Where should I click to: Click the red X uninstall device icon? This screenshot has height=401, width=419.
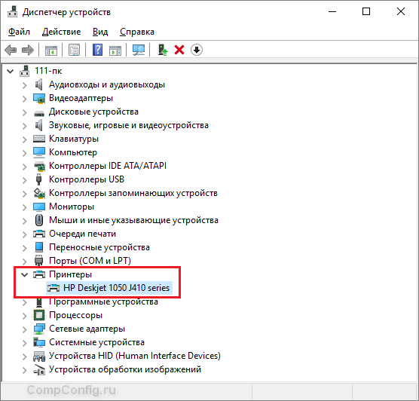pyautogui.click(x=179, y=50)
